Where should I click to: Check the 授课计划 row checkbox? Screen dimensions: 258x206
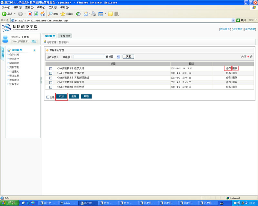pos(51,73)
